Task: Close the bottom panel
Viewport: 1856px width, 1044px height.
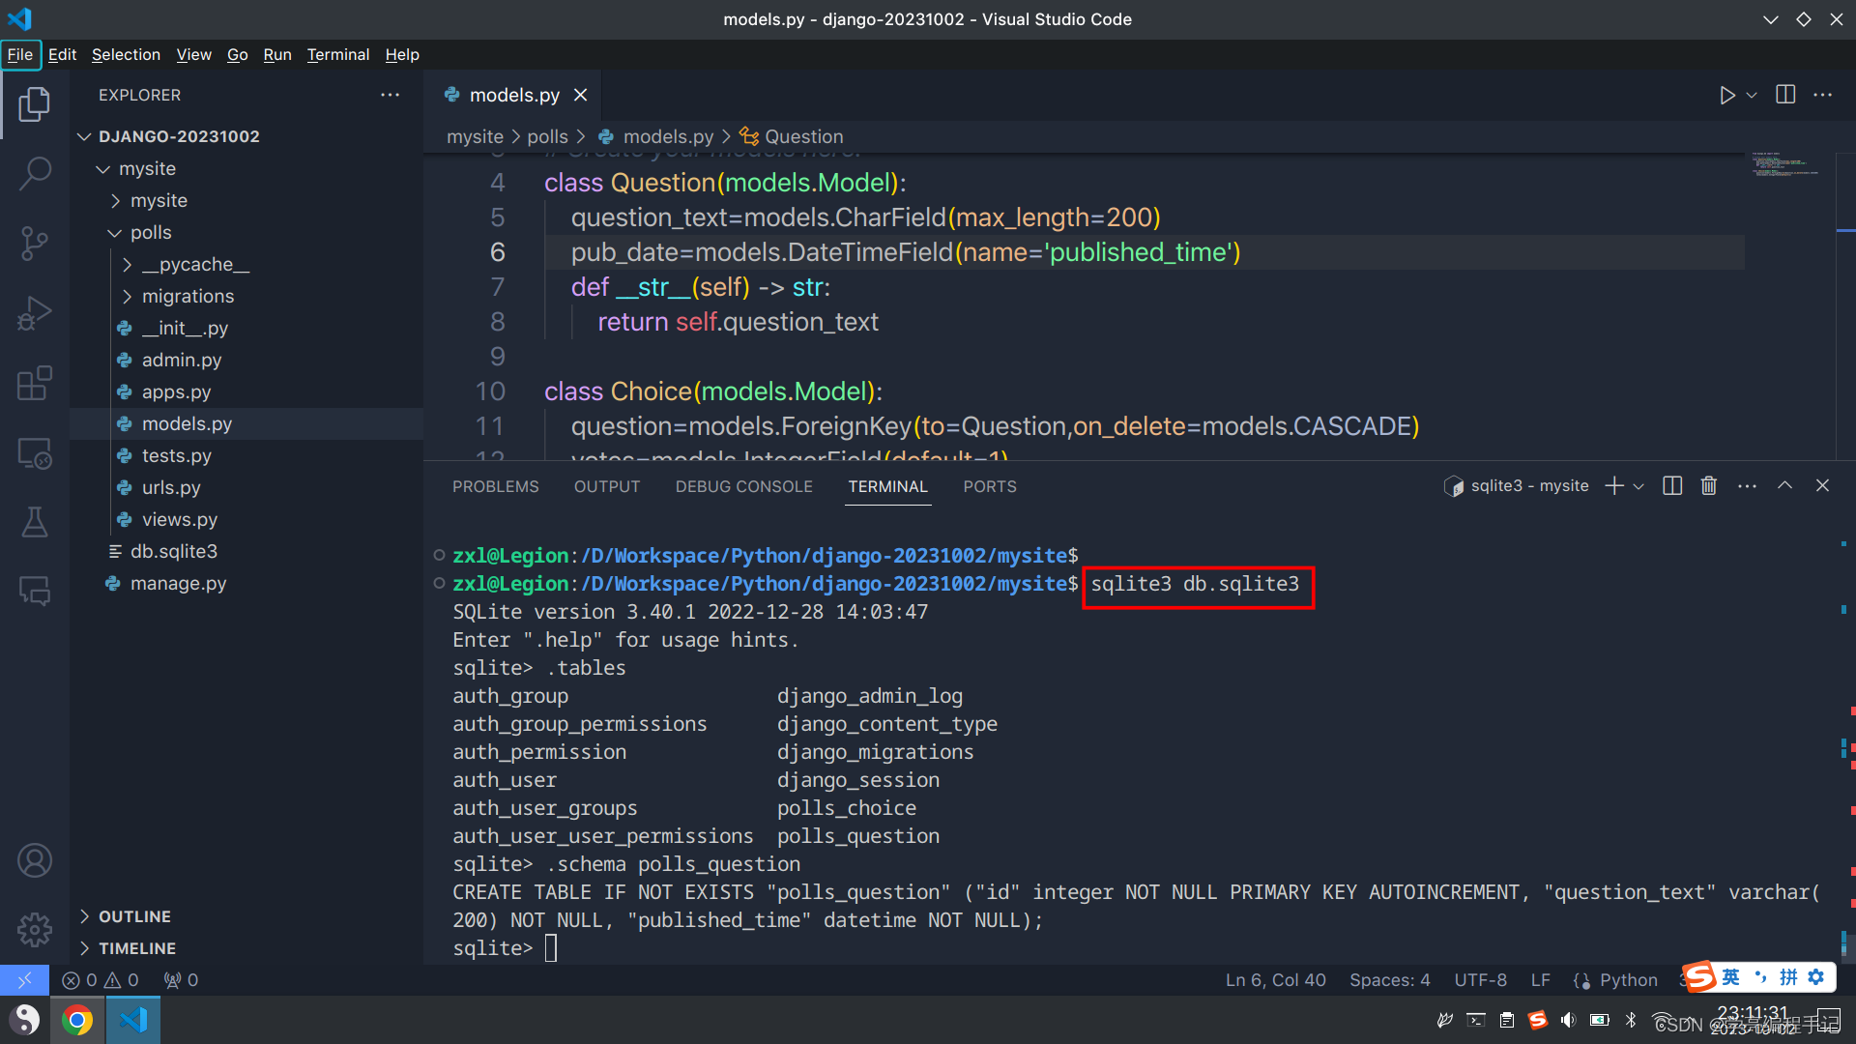Action: [x=1822, y=486]
